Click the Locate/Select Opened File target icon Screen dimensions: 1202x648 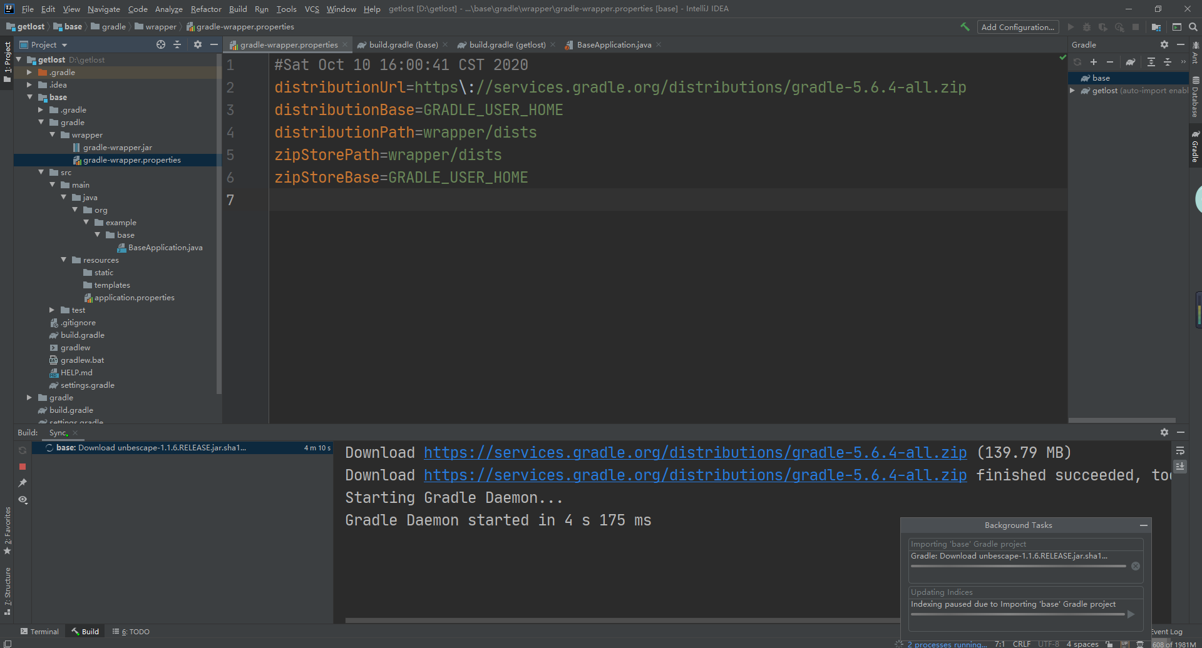click(161, 44)
